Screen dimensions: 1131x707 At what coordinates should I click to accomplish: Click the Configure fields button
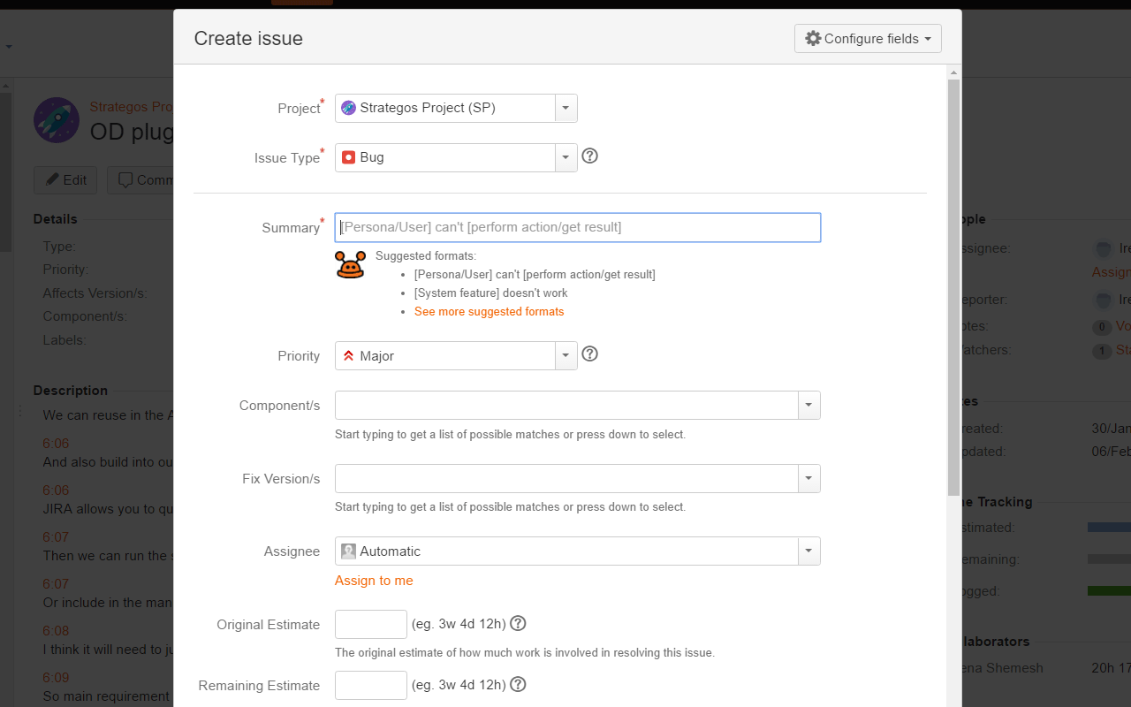(867, 38)
